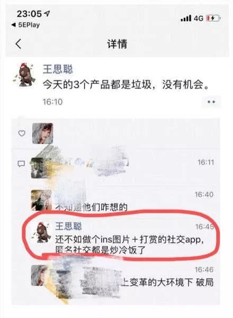
Task: Tap the battery charging status icon
Action: tap(213, 19)
